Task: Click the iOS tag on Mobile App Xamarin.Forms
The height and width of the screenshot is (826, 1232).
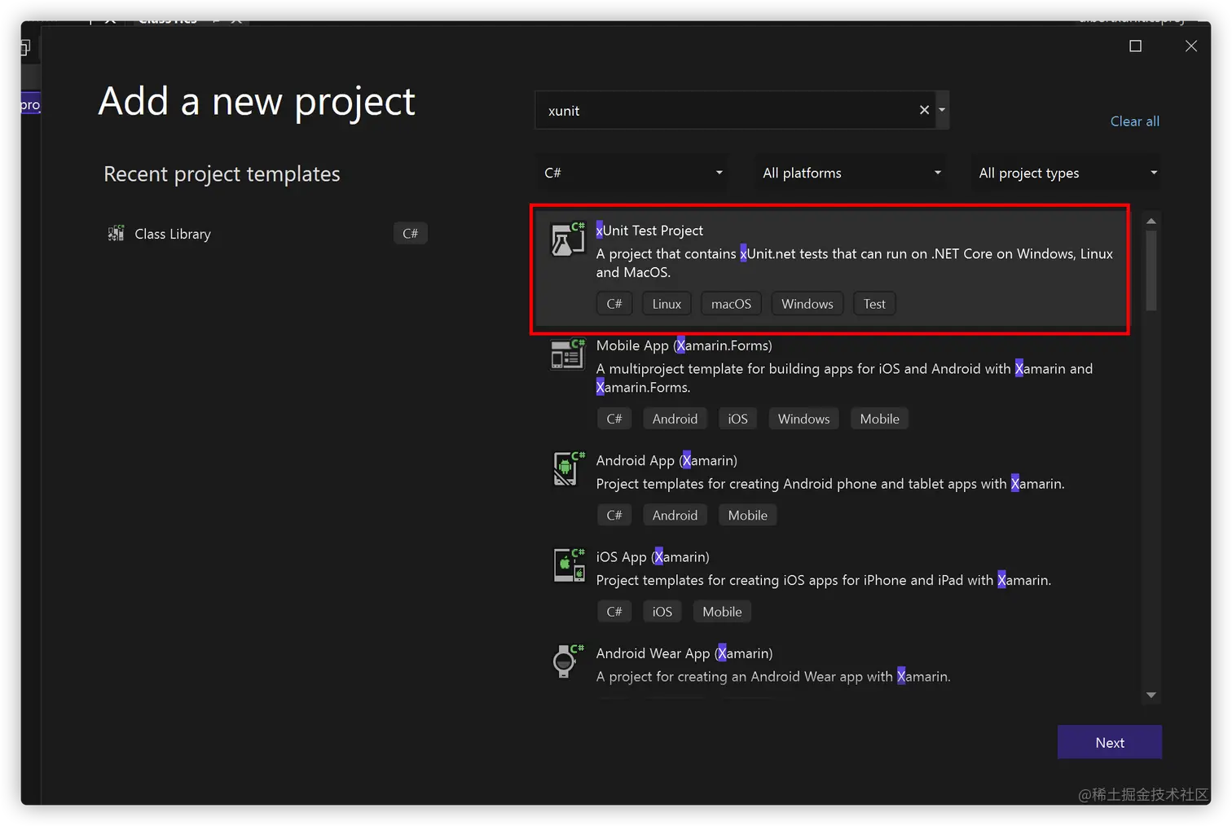Action: pos(737,419)
